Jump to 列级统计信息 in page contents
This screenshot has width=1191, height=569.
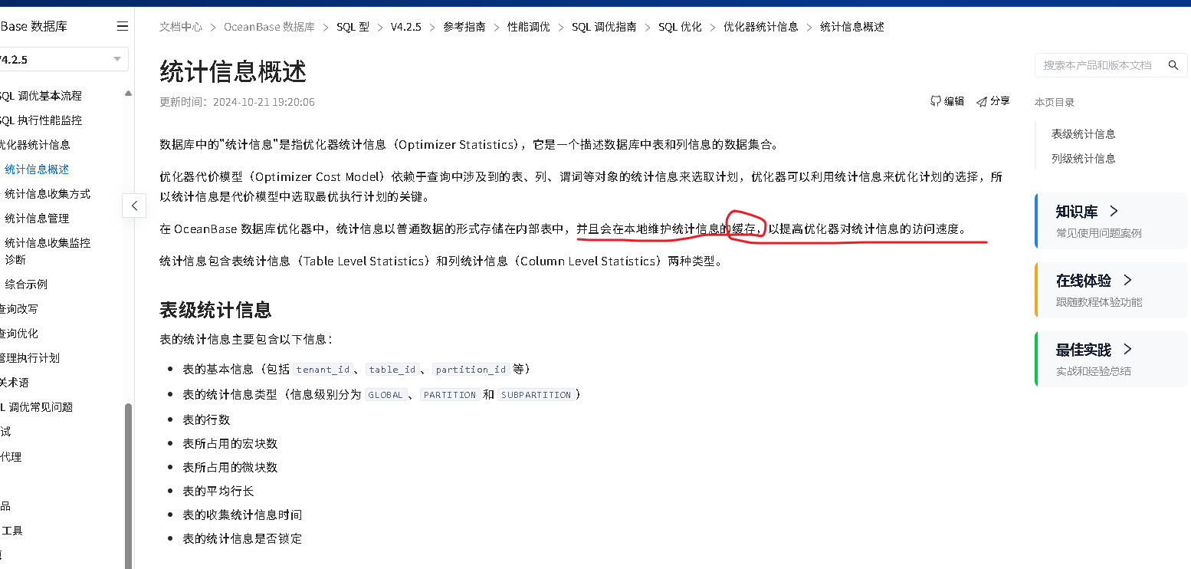pyautogui.click(x=1083, y=158)
